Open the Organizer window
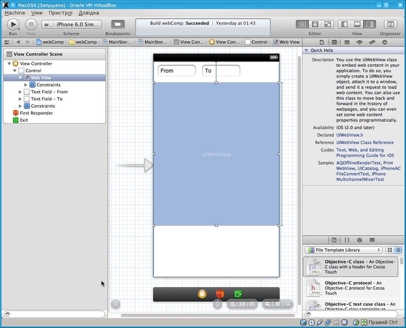The image size is (406, 328). [390, 24]
